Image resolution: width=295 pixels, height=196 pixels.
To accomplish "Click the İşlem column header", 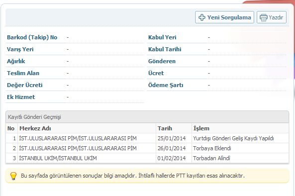I will [240, 128].
